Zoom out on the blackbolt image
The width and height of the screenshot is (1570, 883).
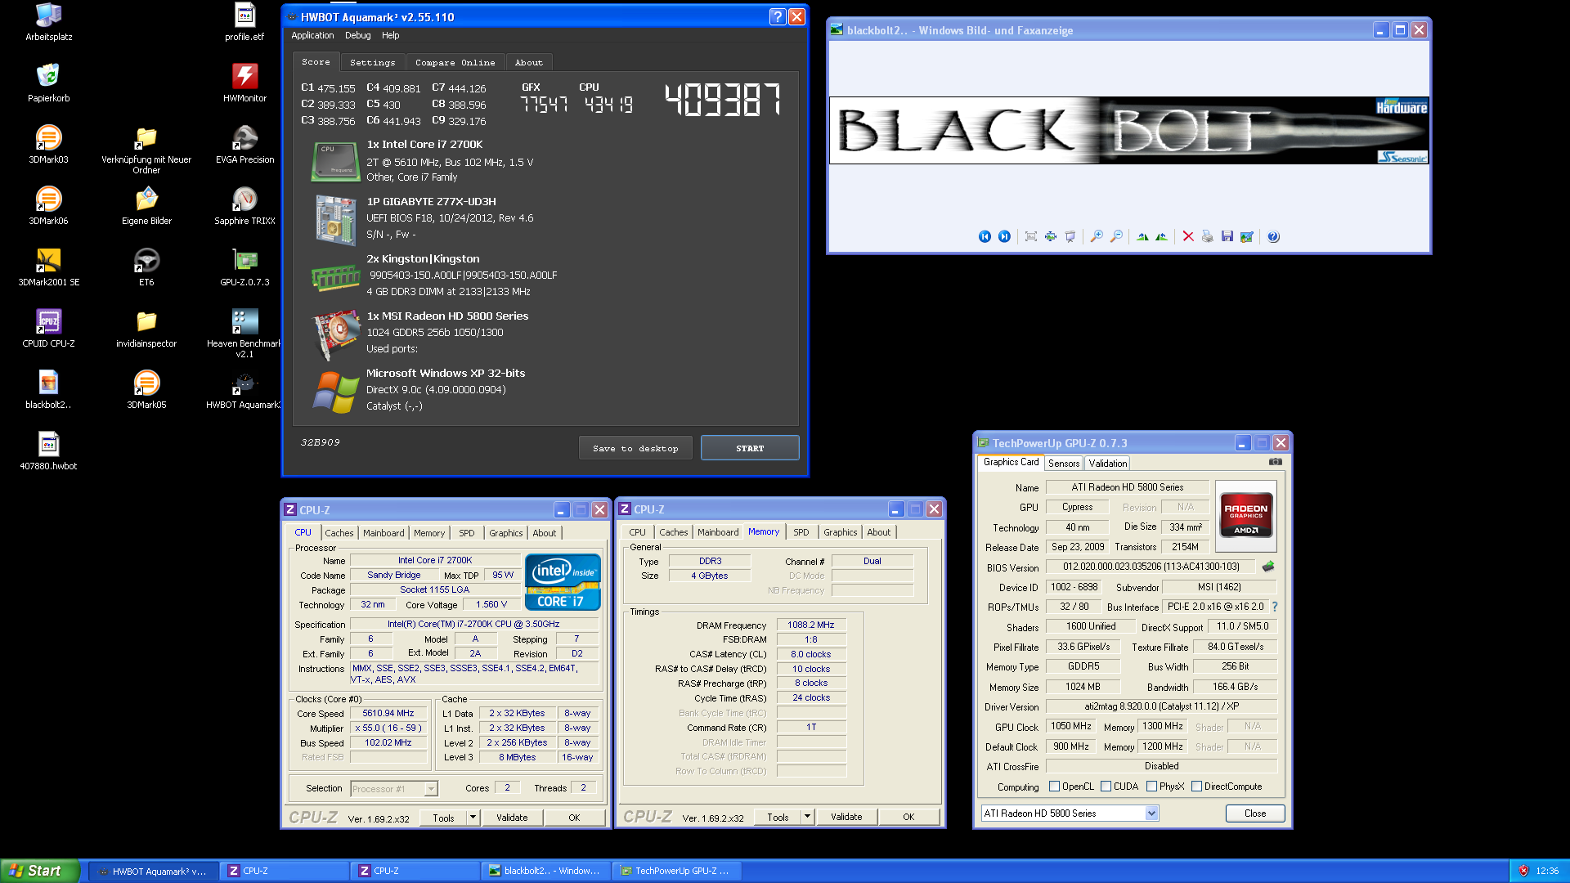(1116, 236)
